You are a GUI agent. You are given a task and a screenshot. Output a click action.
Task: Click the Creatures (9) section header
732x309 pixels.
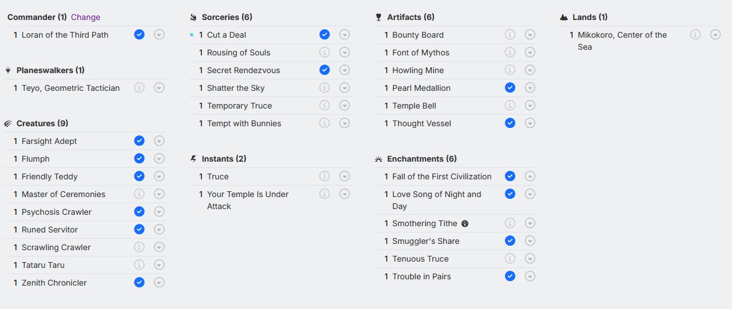(42, 123)
